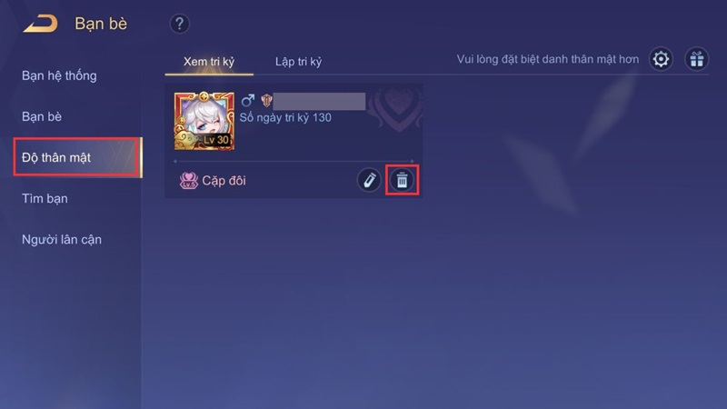This screenshot has width=727, height=409.
Task: Click the trash can delete icon
Action: tap(402, 180)
